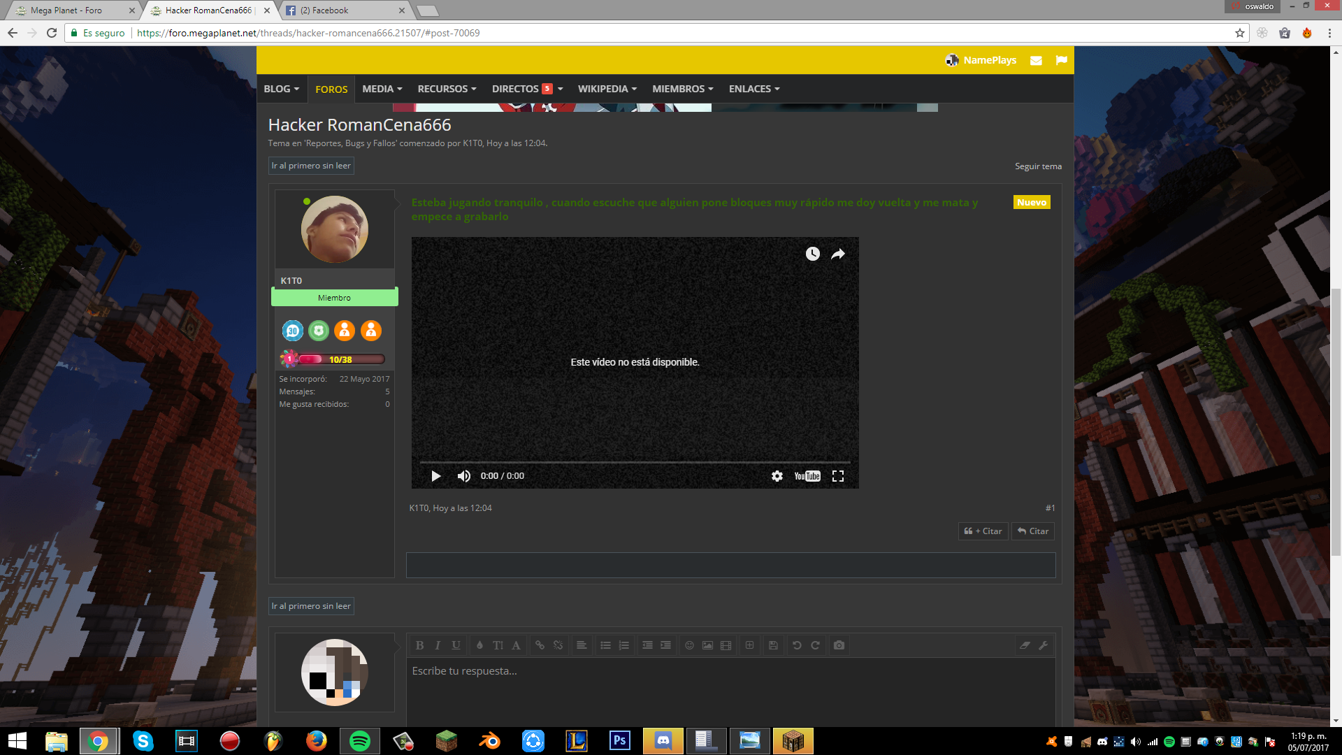
Task: Click post number #1 permalink
Action: point(1050,508)
